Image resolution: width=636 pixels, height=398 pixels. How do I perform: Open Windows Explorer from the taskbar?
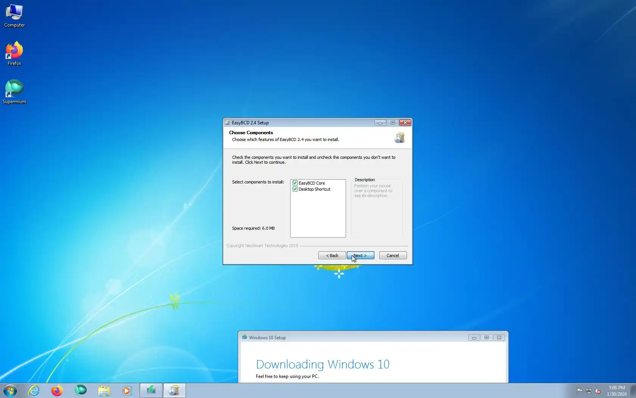pyautogui.click(x=104, y=390)
